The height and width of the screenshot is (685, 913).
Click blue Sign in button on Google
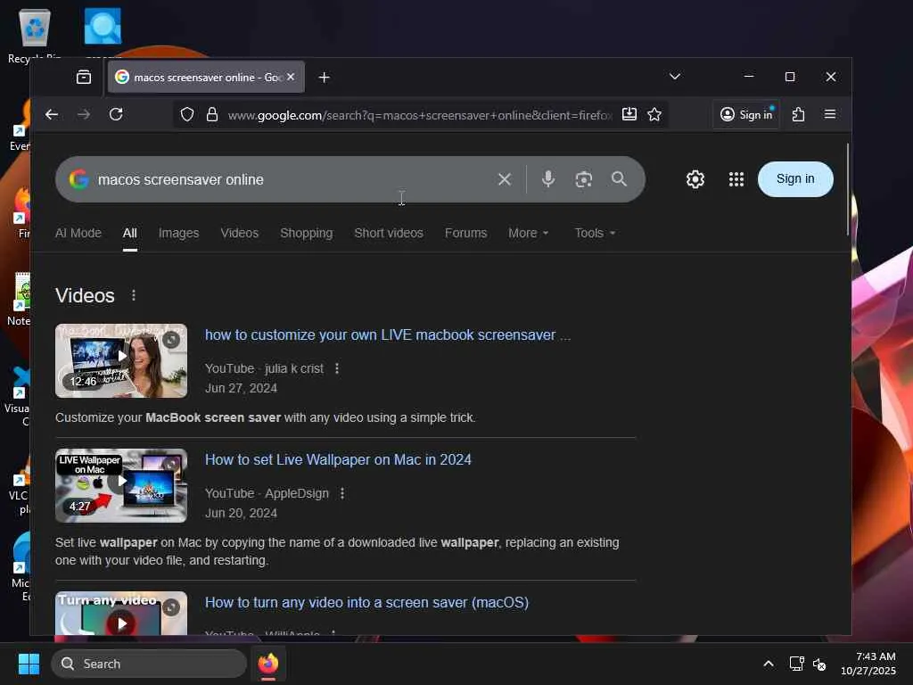click(x=795, y=179)
